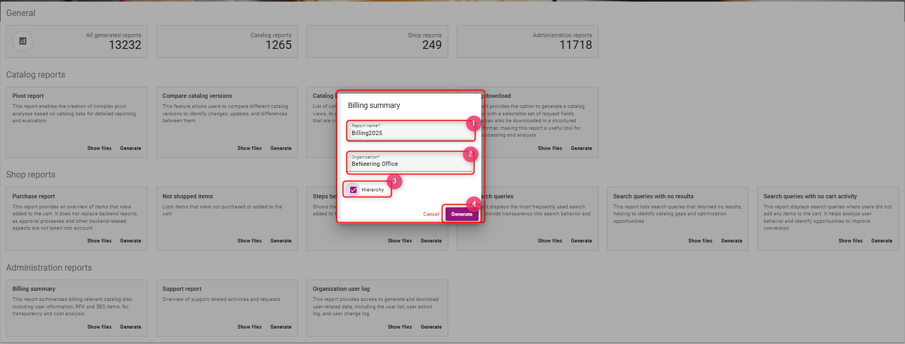Screen dimensions: 905x344
Task: Generate the Support report
Action: coord(280,327)
